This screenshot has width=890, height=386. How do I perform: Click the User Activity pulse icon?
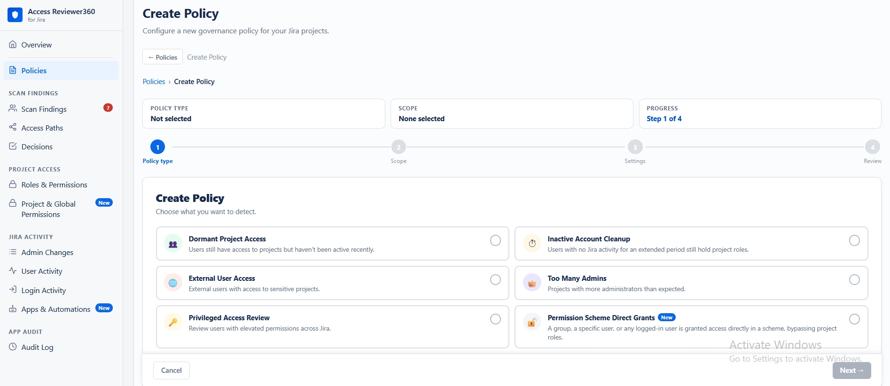tap(13, 271)
